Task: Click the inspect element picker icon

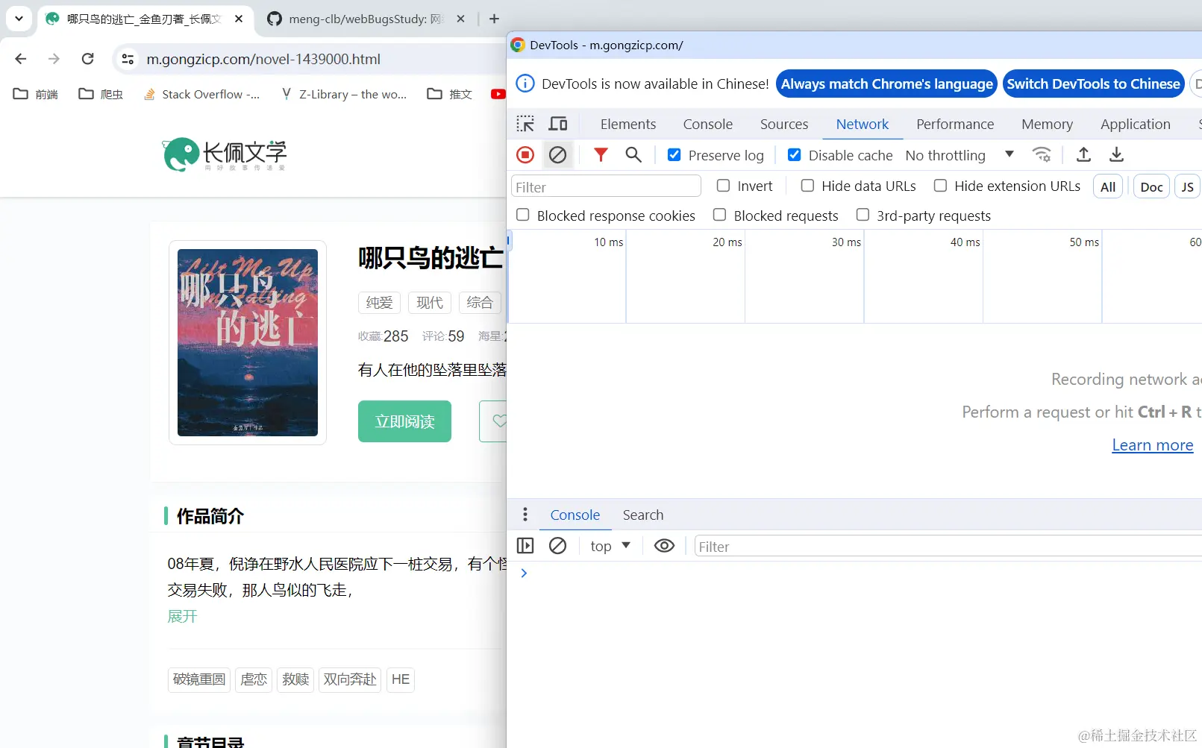Action: (x=525, y=124)
